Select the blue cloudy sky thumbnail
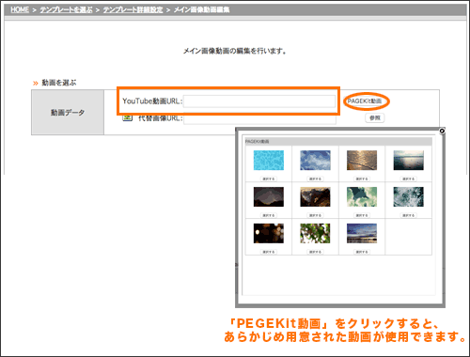 (x=315, y=161)
